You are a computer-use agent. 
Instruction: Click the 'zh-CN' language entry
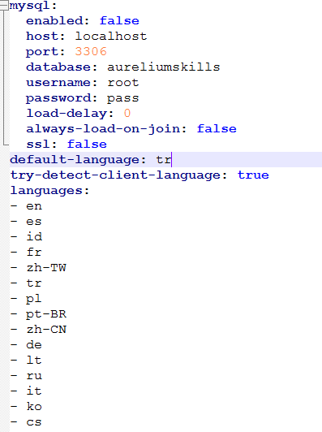tap(46, 329)
